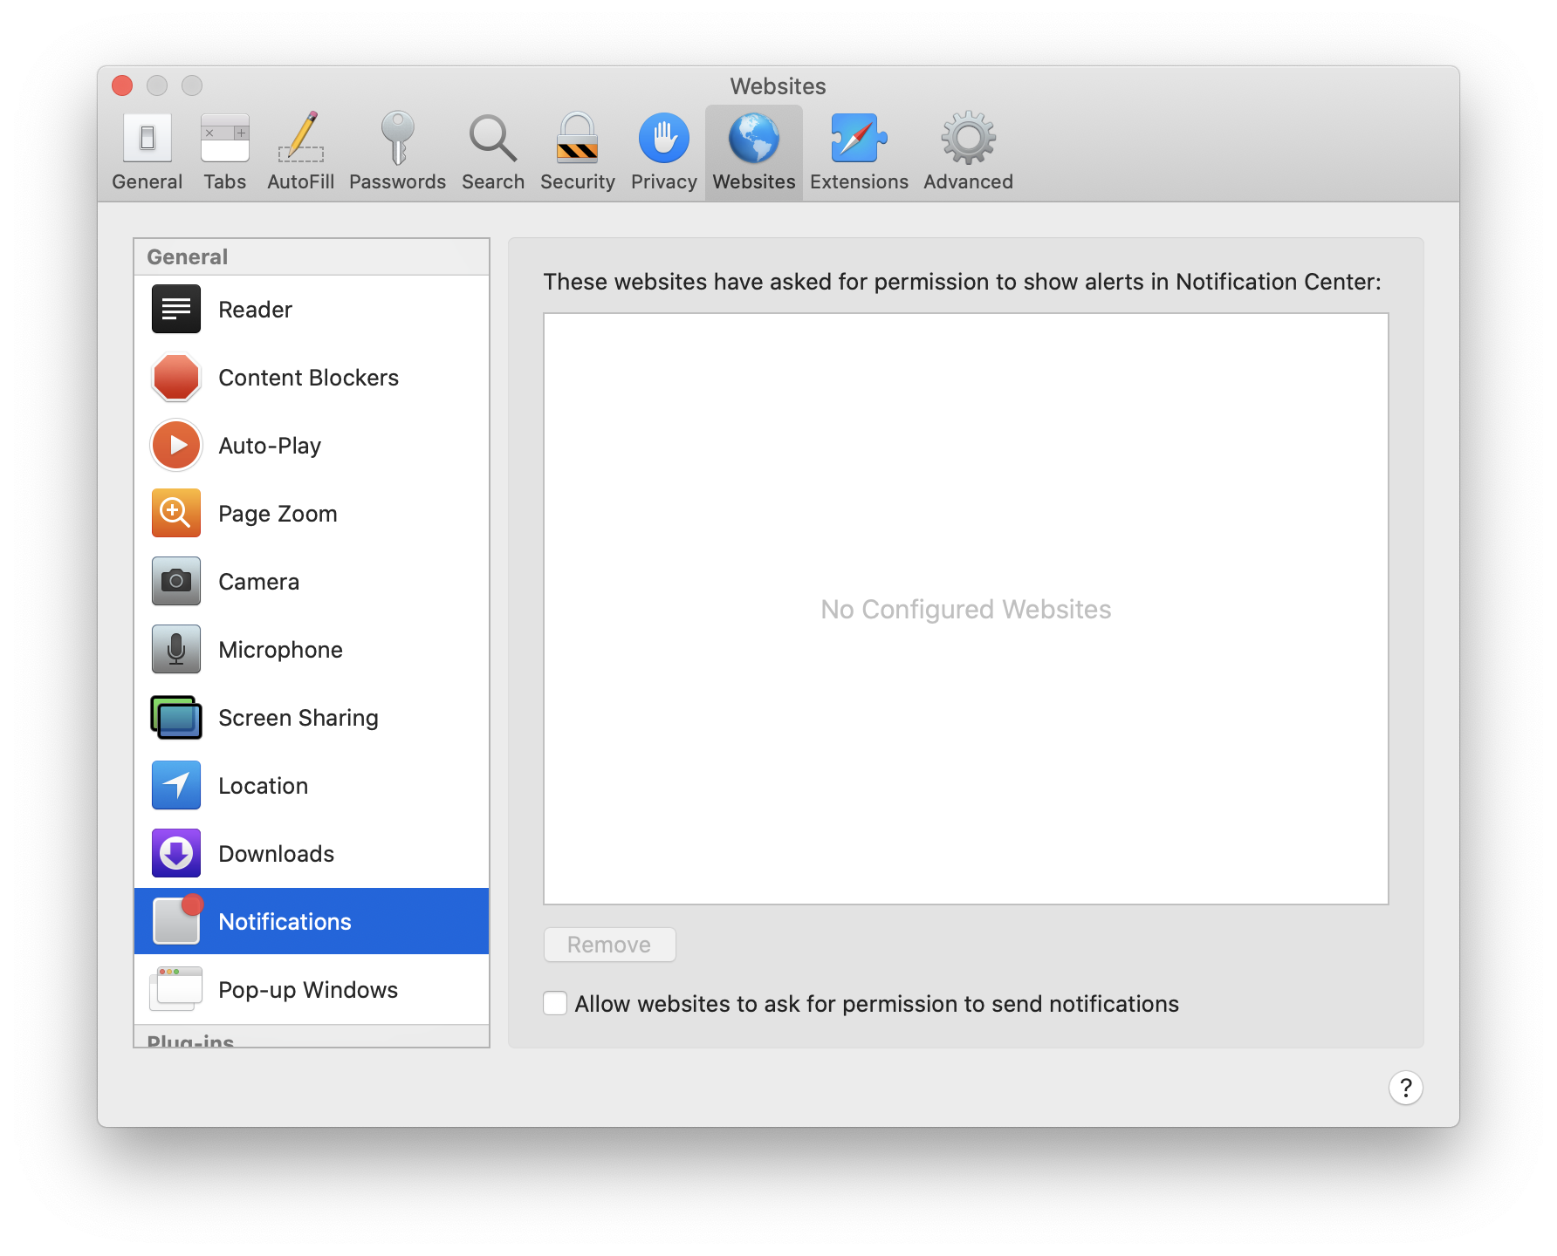Open the Tabs preferences icon
This screenshot has width=1557, height=1256.
coord(225,138)
